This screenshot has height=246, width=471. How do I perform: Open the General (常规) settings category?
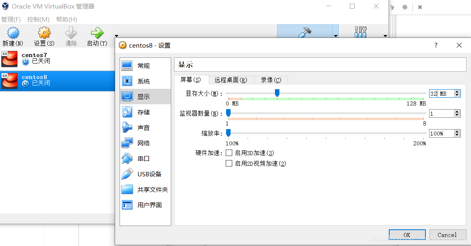[x=145, y=66]
